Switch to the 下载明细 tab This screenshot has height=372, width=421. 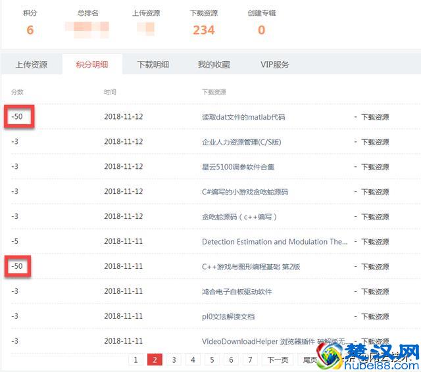point(153,64)
